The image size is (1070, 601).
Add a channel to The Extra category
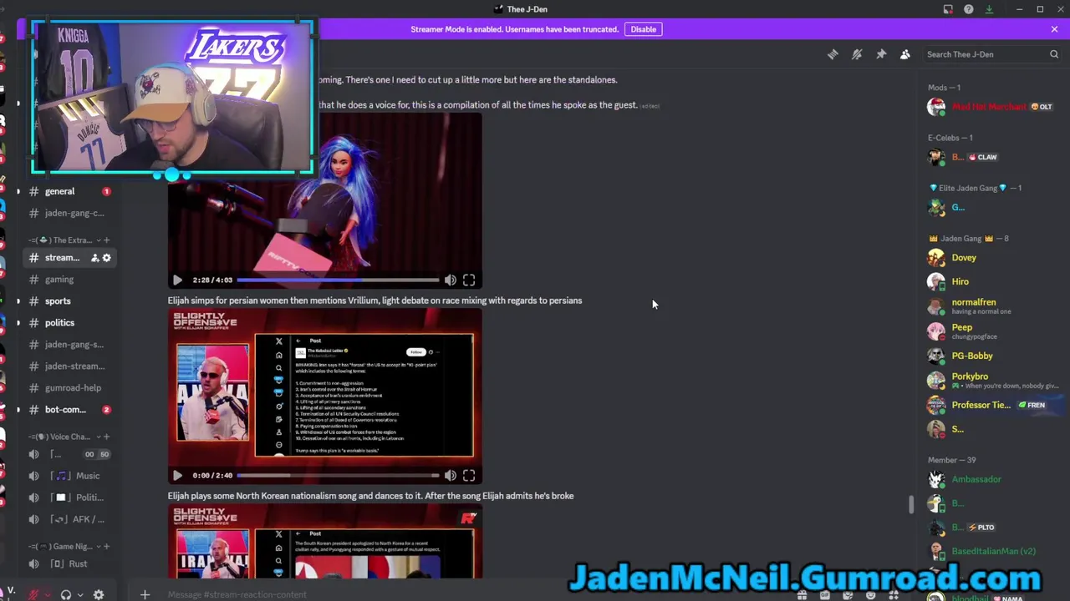coord(106,240)
